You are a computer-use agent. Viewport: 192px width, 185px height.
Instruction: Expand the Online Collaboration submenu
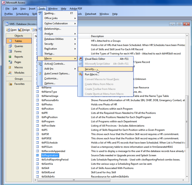tap(57, 24)
